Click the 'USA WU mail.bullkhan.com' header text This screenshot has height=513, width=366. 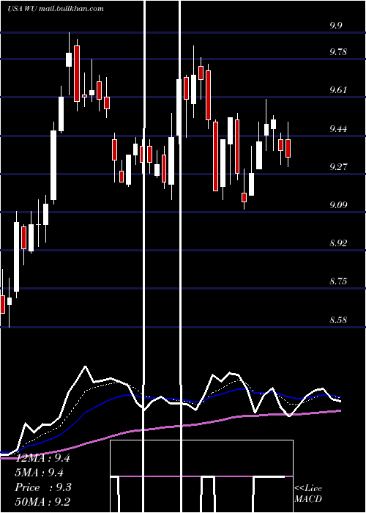point(55,9)
